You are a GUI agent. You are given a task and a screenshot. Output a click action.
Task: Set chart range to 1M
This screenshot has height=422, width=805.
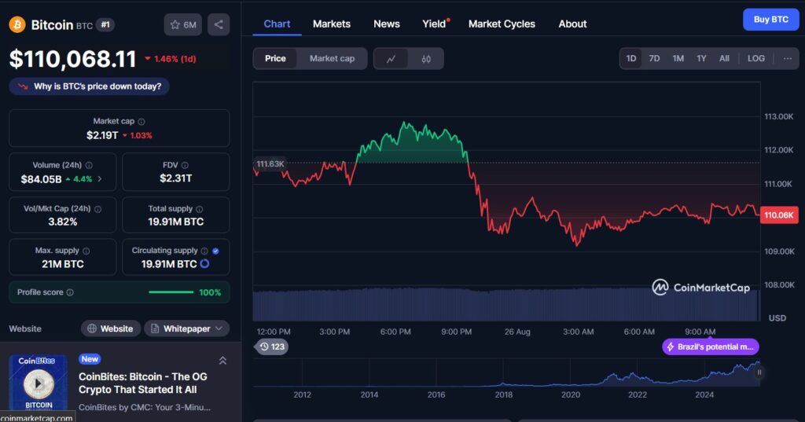(x=678, y=58)
